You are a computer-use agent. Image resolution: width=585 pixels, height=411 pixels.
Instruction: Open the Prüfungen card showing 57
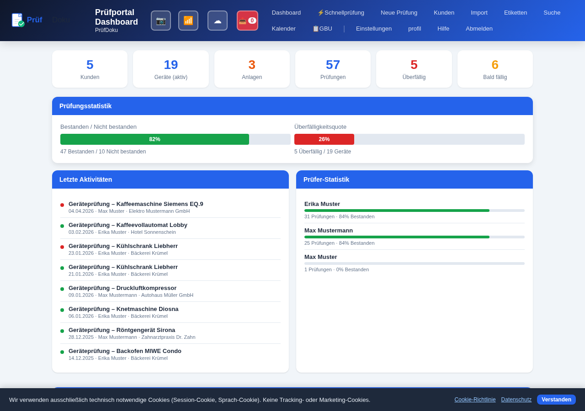pos(333,69)
